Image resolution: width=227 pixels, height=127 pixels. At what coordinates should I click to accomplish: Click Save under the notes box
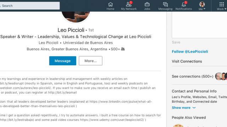tap(176, 42)
